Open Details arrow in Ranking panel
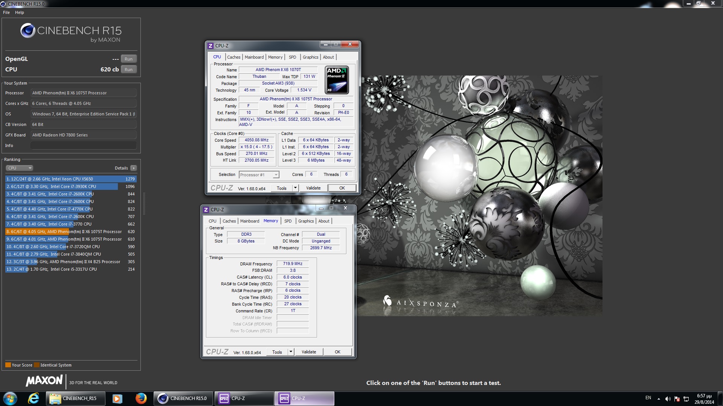723x406 pixels. click(134, 168)
